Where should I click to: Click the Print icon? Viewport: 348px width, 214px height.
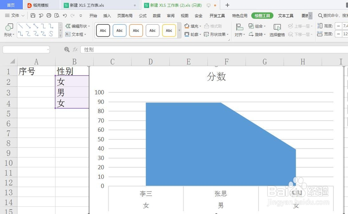coord(49,16)
